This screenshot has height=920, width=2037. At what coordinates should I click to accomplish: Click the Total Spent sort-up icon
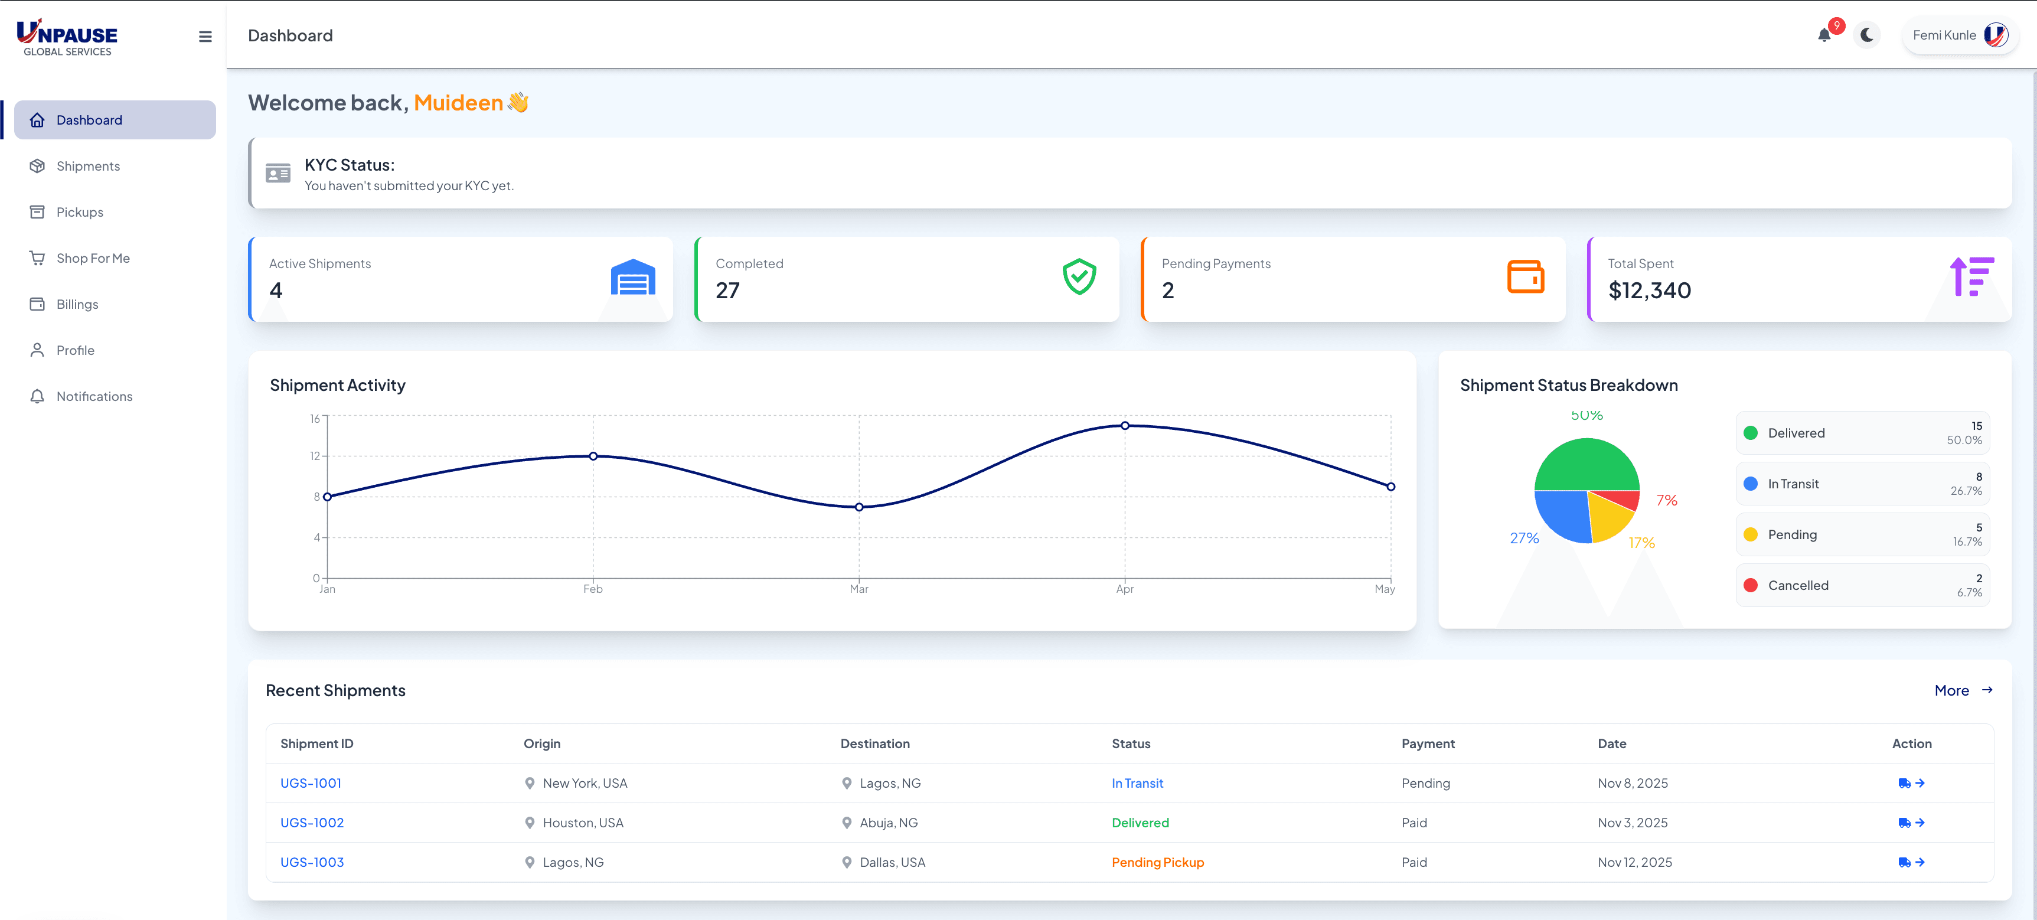point(1971,276)
